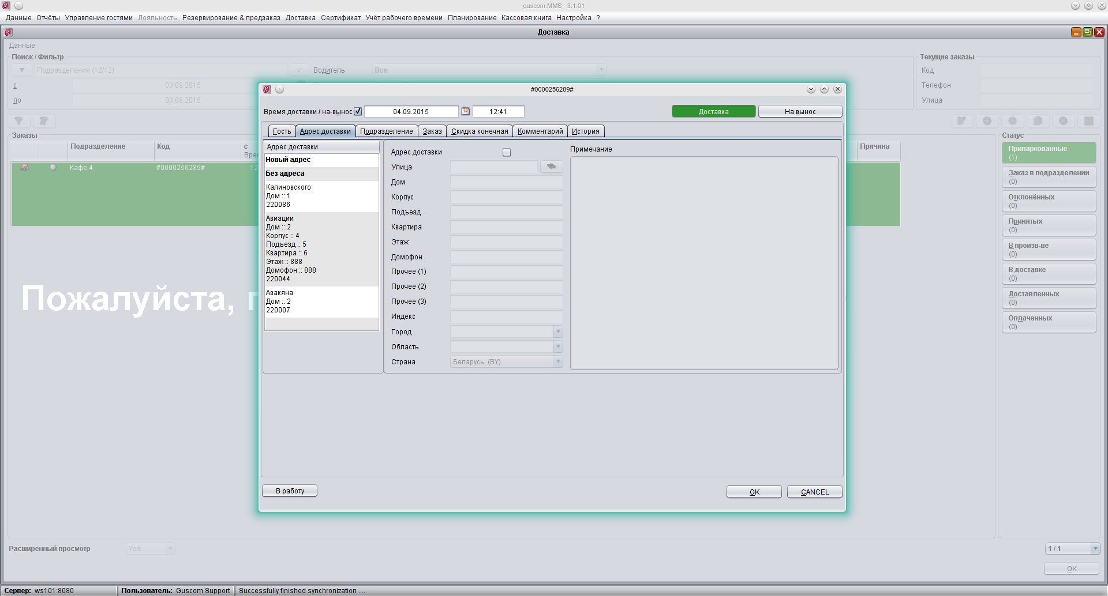Screen dimensions: 1108x596
Task: Switch to the Гость tab
Action: pos(282,131)
